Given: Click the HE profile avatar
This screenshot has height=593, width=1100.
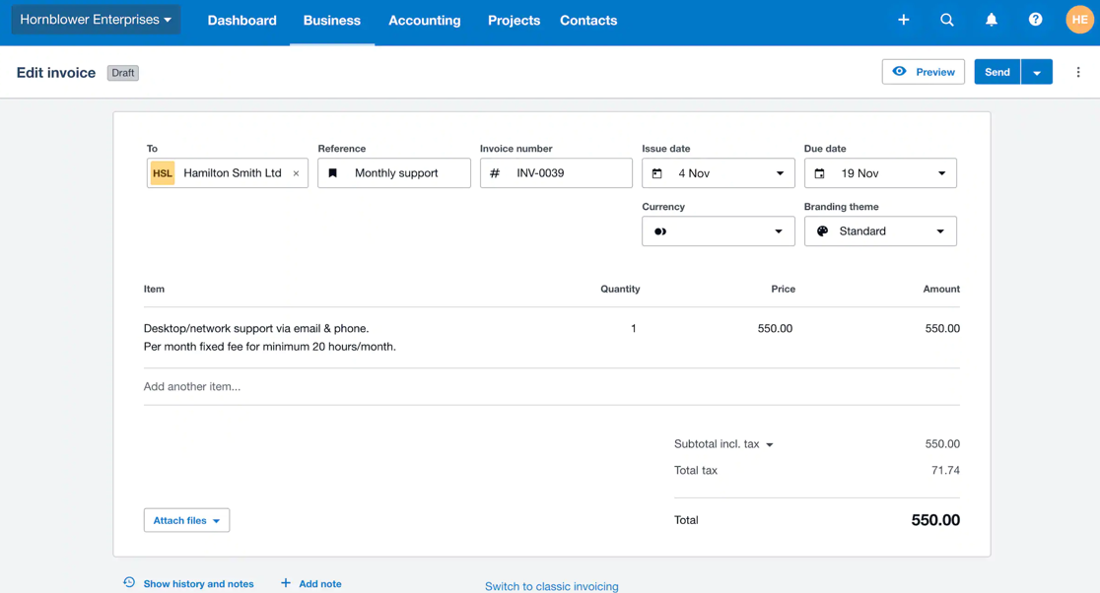Looking at the screenshot, I should pos(1078,19).
